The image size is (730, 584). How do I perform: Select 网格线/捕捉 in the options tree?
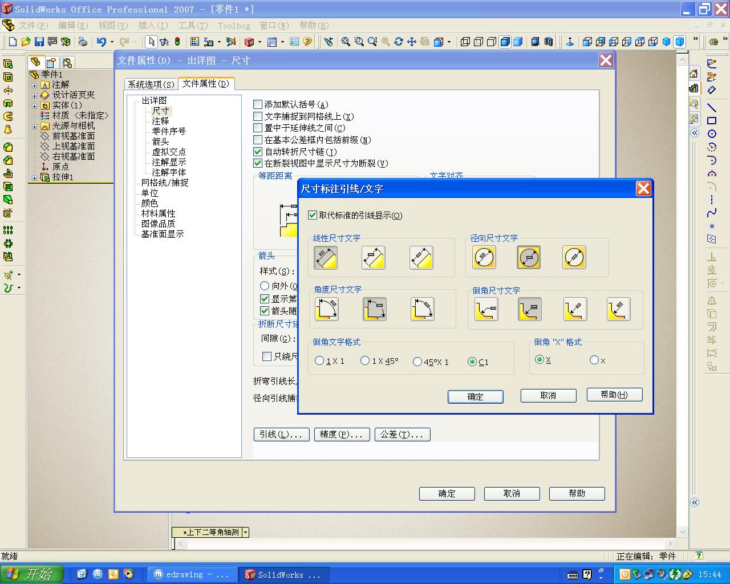[x=165, y=182]
